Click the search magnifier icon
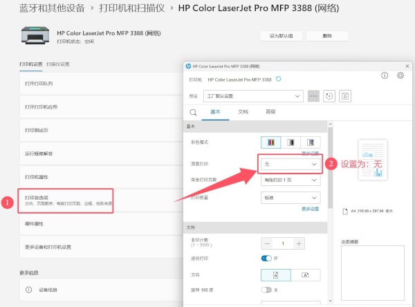The image size is (415, 307). [x=193, y=112]
